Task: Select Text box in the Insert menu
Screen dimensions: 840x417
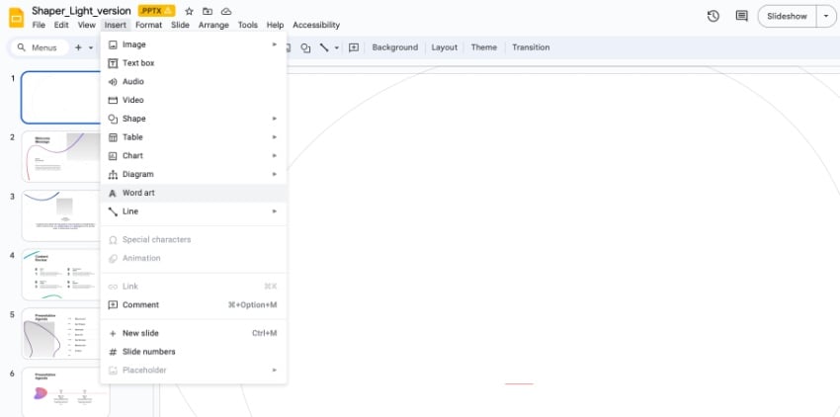Action: [x=138, y=63]
